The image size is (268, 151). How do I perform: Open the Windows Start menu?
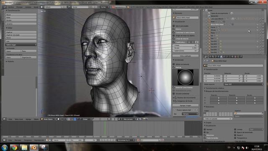(x=5, y=147)
